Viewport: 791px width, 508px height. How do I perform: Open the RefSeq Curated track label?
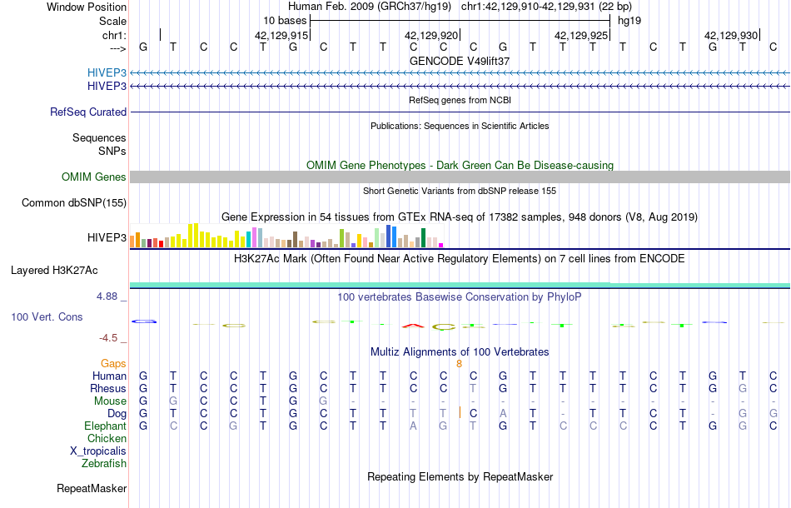pyautogui.click(x=87, y=112)
